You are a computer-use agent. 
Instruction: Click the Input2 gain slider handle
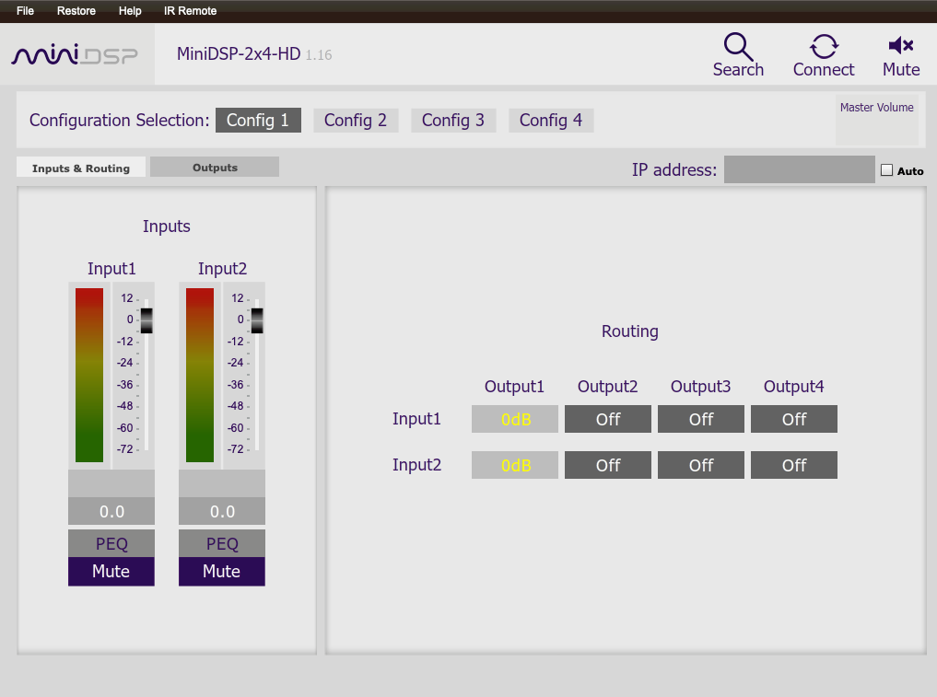click(257, 320)
